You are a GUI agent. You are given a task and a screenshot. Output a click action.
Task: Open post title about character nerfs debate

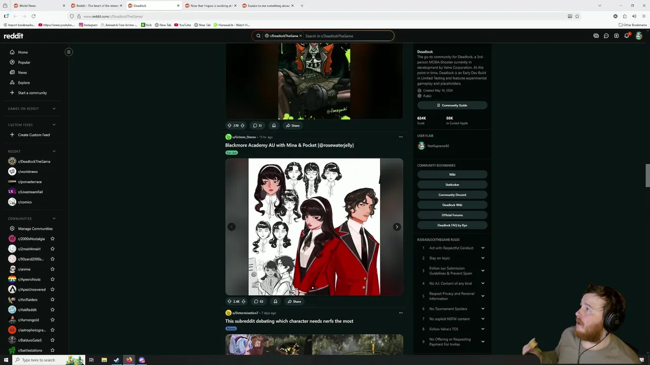[x=289, y=321]
